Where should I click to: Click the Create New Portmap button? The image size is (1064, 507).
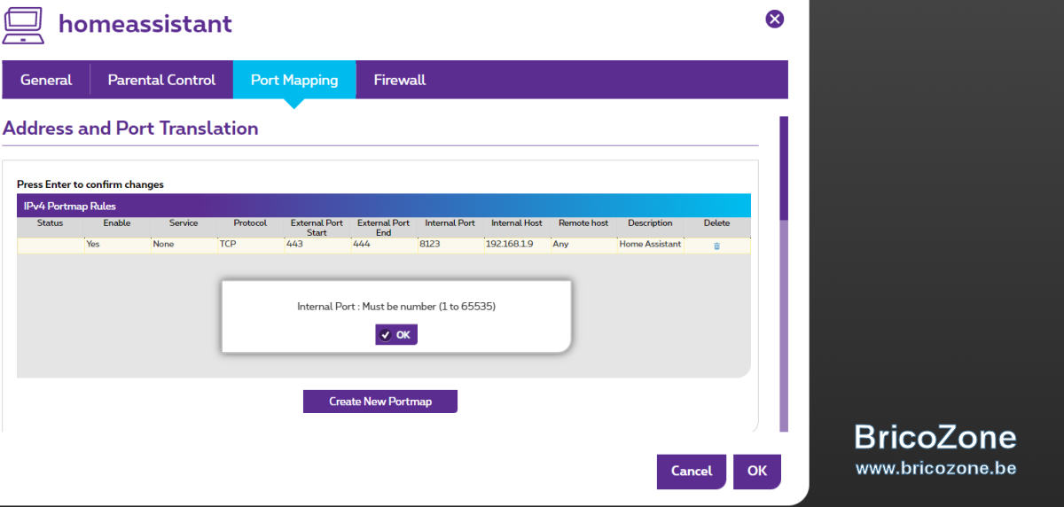380,402
